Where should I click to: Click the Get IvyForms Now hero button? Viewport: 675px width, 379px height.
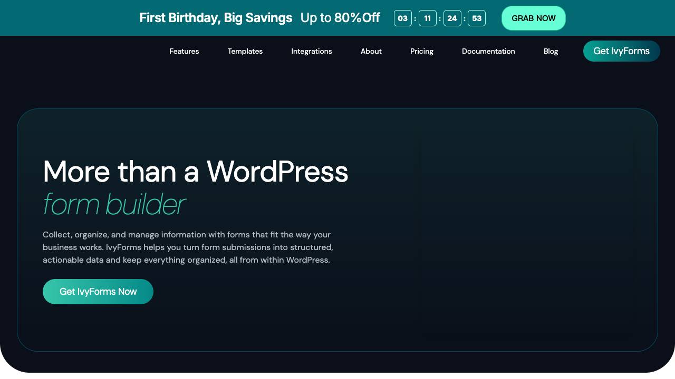(98, 292)
